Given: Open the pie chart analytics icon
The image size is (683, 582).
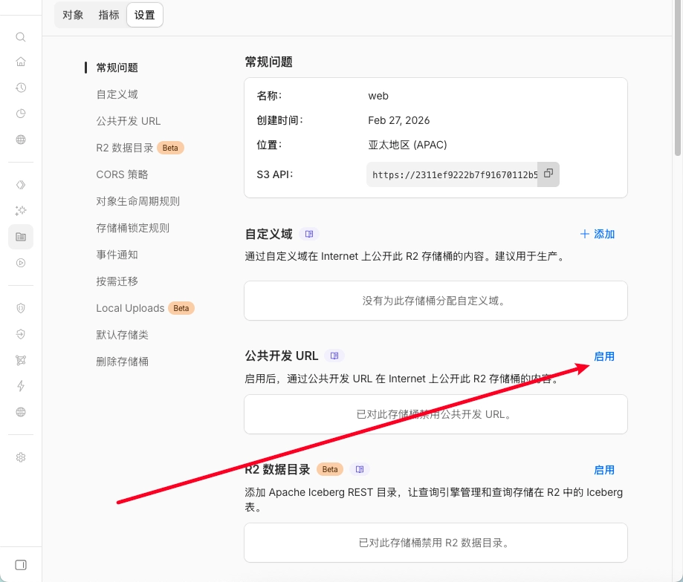Looking at the screenshot, I should pyautogui.click(x=21, y=114).
